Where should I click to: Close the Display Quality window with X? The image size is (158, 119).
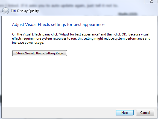[151, 1]
